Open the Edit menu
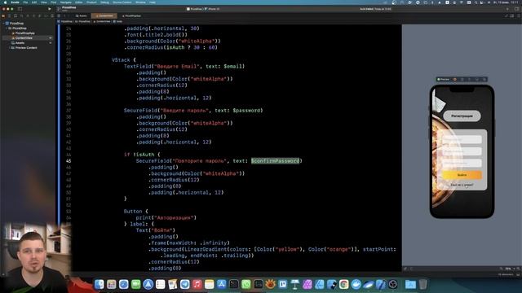This screenshot has height=293, width=522. 34,2
